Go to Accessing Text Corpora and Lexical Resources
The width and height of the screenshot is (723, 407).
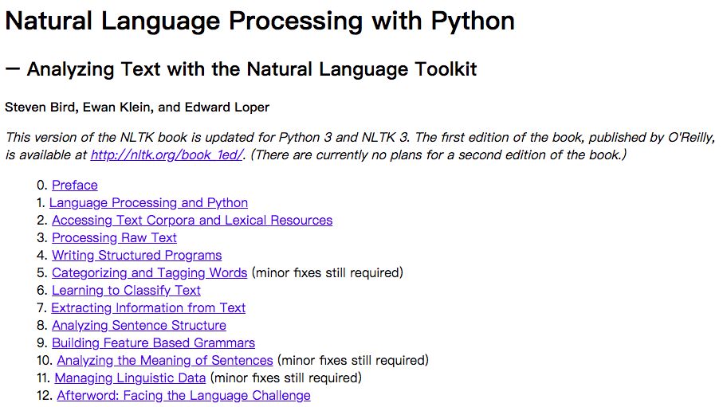click(192, 221)
